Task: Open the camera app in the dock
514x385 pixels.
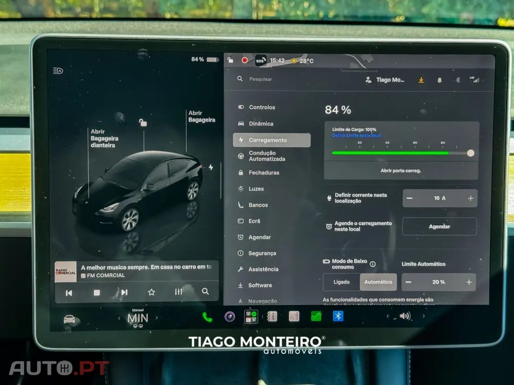Action: (229, 317)
